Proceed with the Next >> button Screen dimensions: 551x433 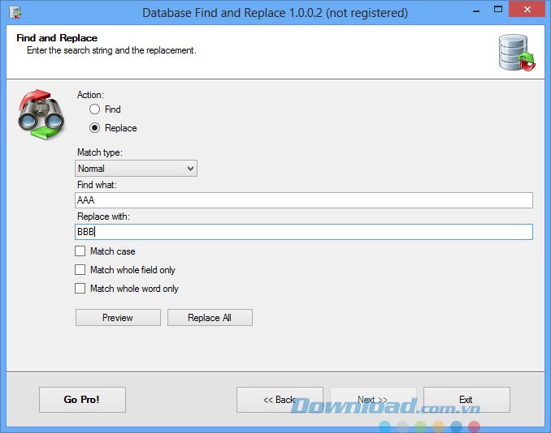pyautogui.click(x=373, y=400)
